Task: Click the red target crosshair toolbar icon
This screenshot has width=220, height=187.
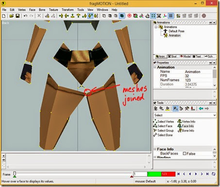Action: tap(129, 16)
